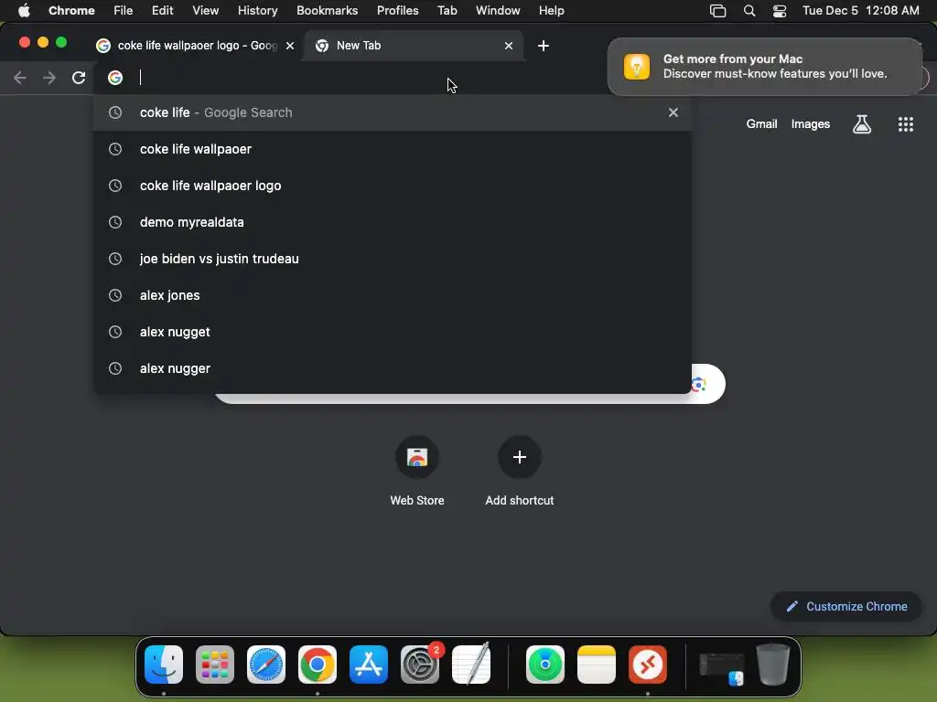
Task: Select 'coke life wallpaoer logo' suggestion
Action: pos(393,185)
